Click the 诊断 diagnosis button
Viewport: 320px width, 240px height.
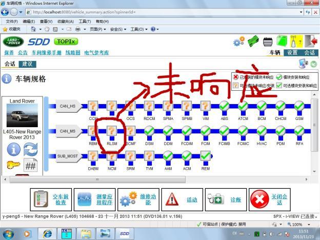click(225, 200)
